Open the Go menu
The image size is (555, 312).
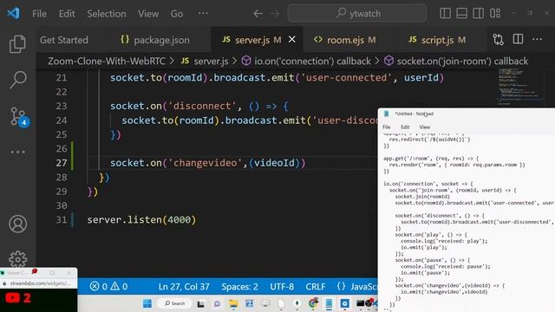click(177, 14)
